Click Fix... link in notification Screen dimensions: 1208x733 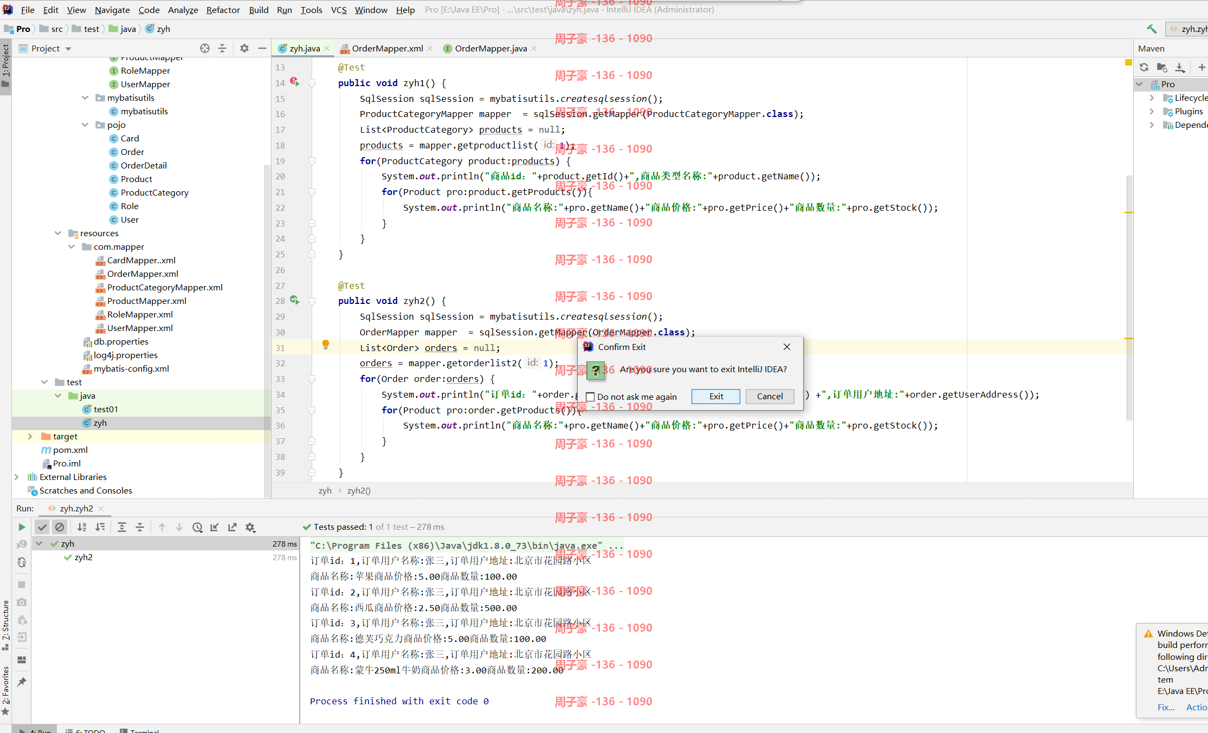click(1166, 707)
